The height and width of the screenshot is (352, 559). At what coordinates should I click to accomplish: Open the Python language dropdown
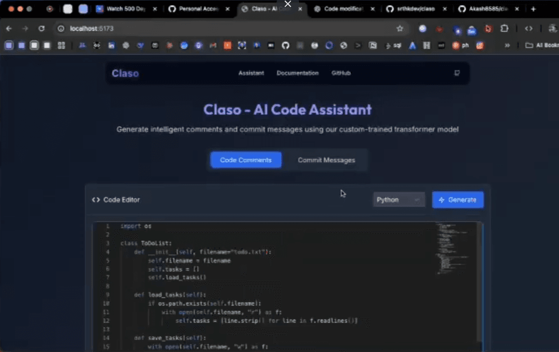coord(399,200)
